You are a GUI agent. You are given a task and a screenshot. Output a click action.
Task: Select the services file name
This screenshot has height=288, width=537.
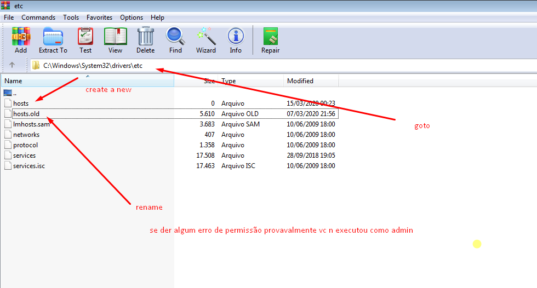point(24,155)
